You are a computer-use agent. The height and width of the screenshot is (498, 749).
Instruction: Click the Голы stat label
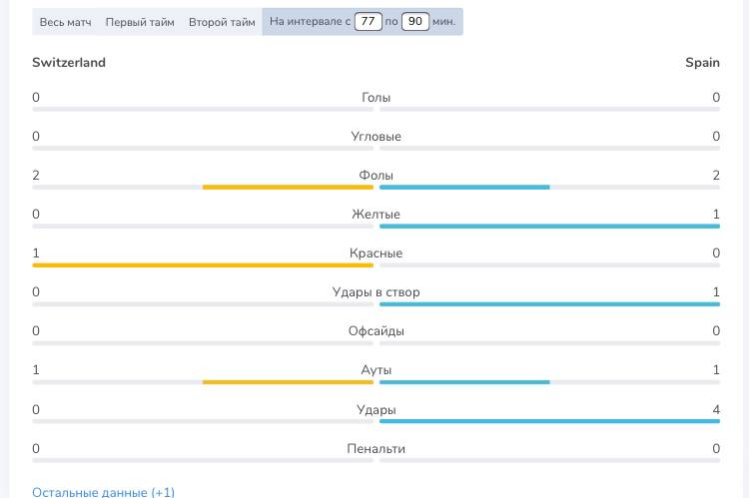pos(375,98)
